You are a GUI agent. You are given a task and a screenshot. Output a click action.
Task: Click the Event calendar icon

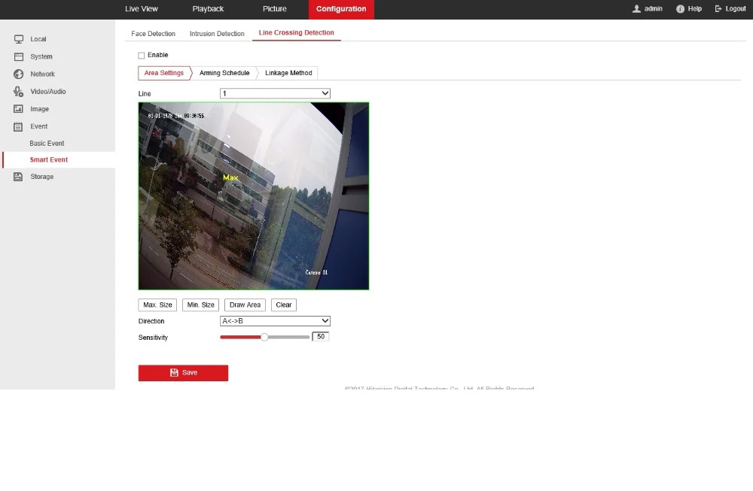(x=18, y=126)
